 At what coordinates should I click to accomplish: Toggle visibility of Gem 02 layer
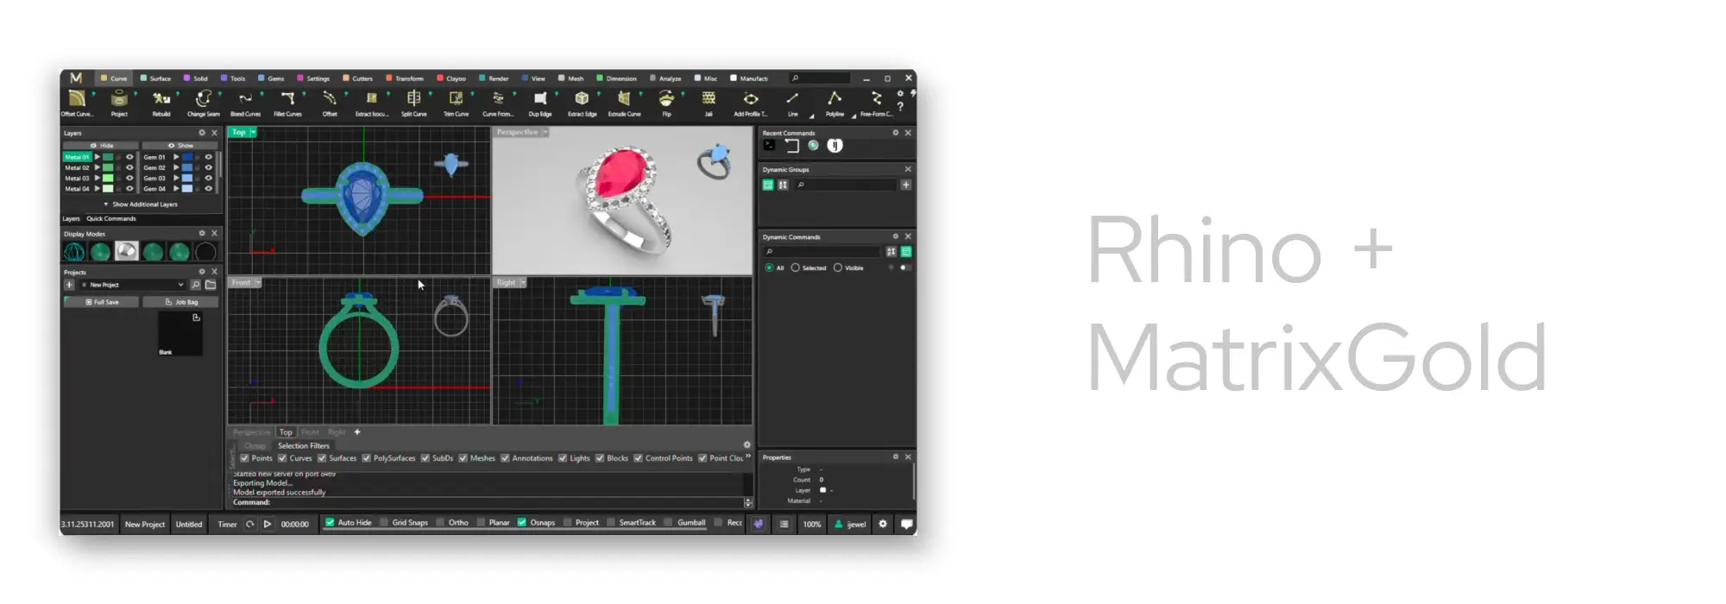pos(208,167)
